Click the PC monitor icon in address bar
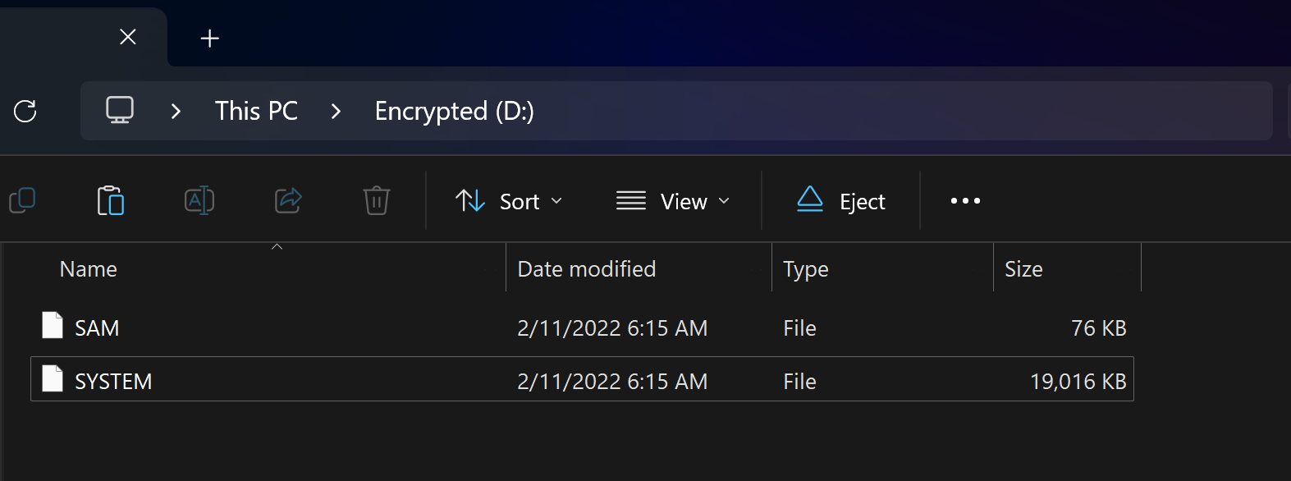This screenshot has width=1291, height=481. coord(120,111)
